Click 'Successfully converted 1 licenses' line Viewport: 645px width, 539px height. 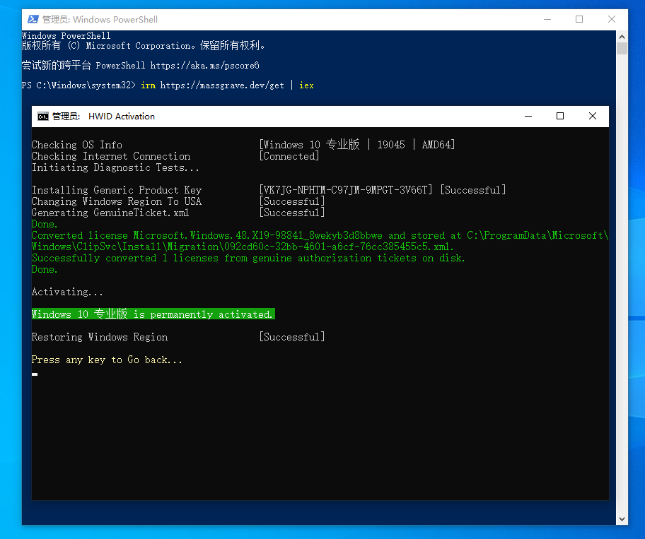click(x=248, y=259)
